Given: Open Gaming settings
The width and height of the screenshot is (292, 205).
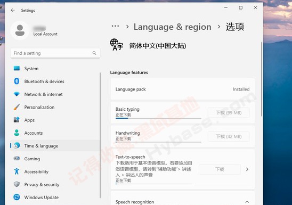Looking at the screenshot, I should point(54,159).
